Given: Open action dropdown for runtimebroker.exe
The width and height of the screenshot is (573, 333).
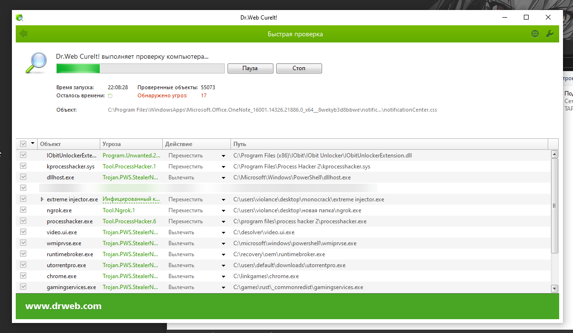Looking at the screenshot, I should pos(223,254).
